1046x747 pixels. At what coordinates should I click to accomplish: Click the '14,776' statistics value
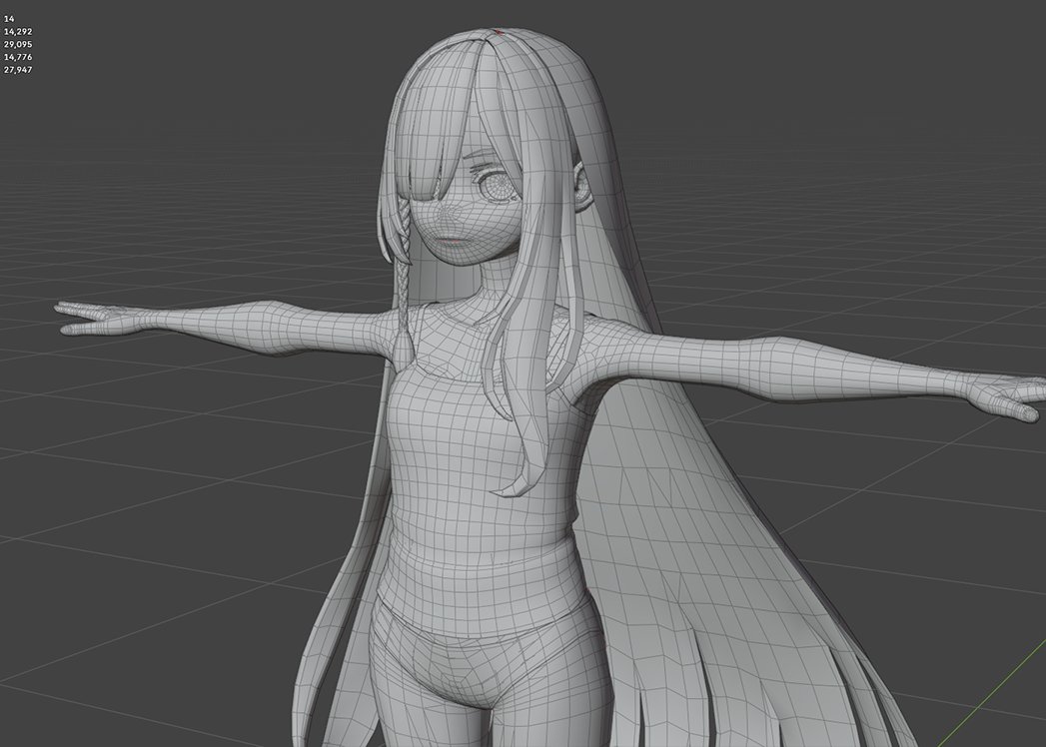tap(18, 57)
